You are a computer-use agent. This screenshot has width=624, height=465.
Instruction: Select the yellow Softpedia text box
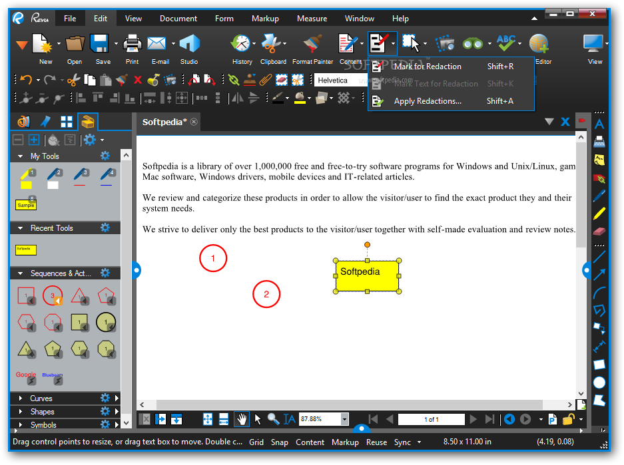[367, 276]
